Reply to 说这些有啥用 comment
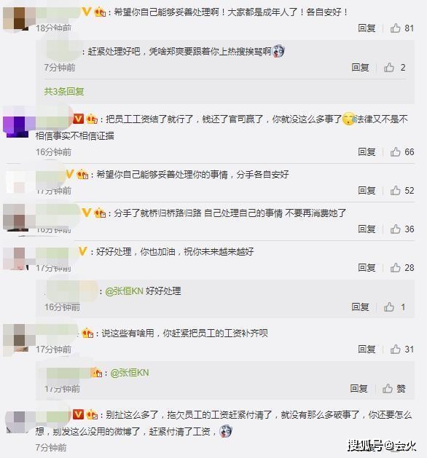Viewport: 427px width, 458px height. (367, 349)
